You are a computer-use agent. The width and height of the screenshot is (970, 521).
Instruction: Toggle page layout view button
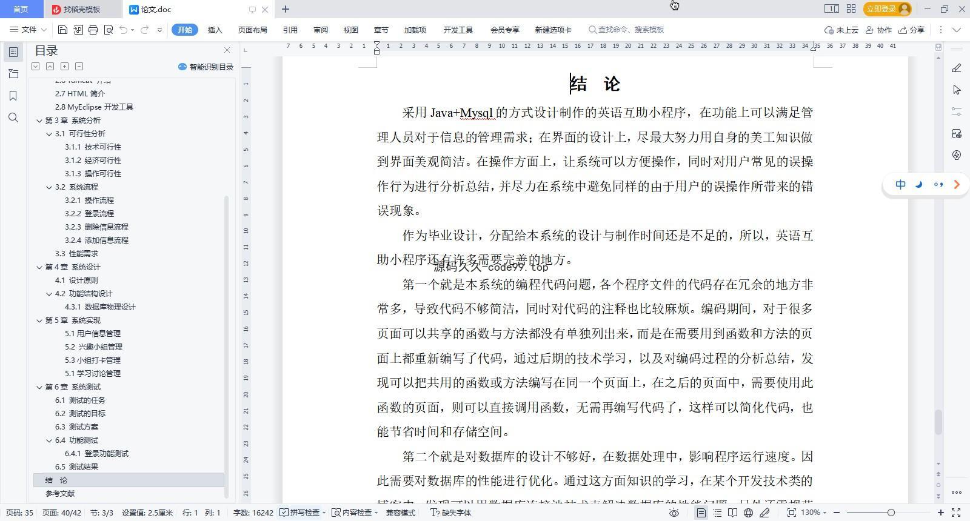pyautogui.click(x=701, y=513)
